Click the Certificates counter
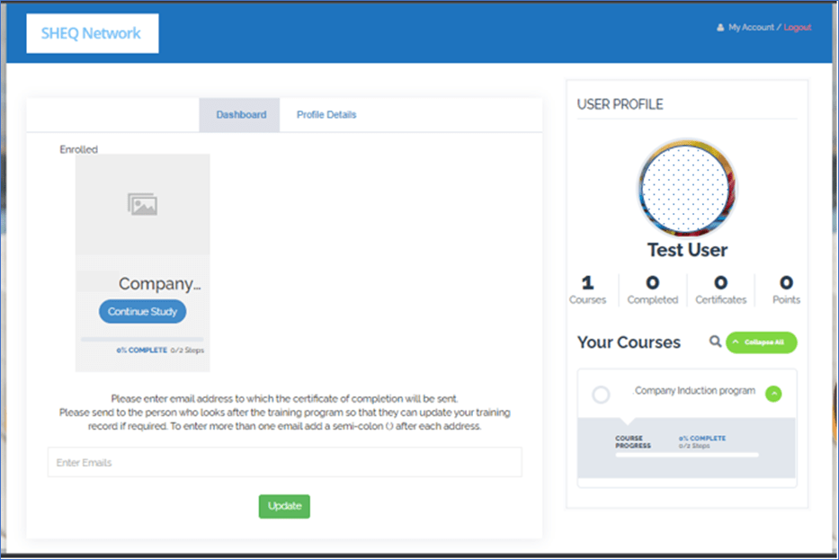Viewport: 839px width, 560px height. [720, 289]
